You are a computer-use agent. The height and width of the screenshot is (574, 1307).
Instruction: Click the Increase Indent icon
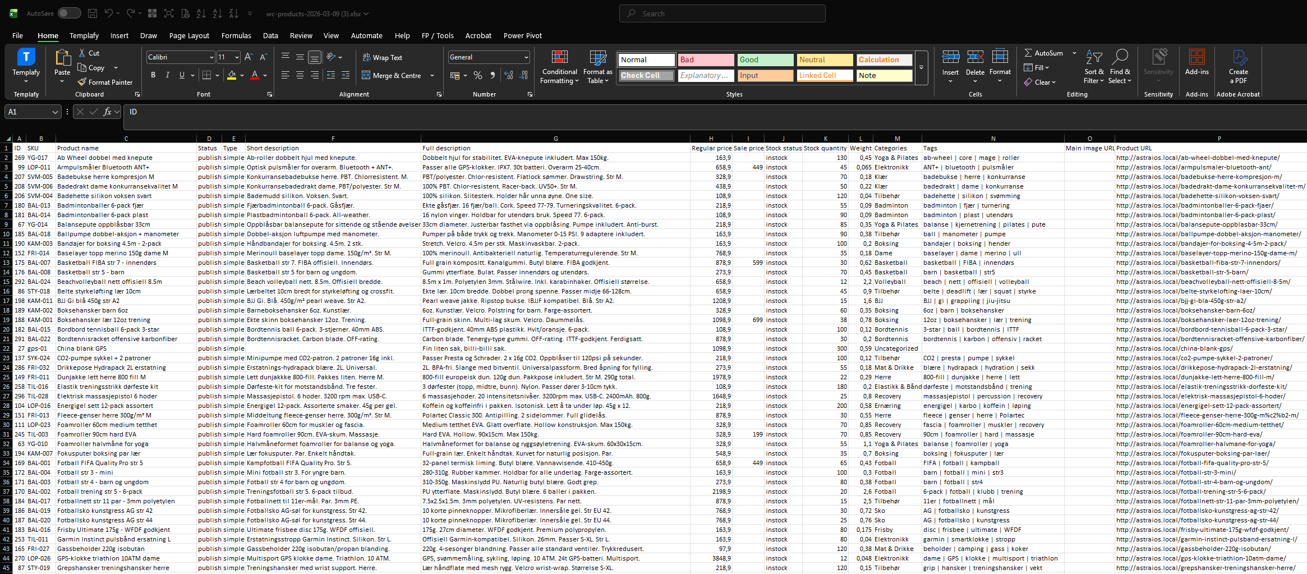[x=346, y=75]
